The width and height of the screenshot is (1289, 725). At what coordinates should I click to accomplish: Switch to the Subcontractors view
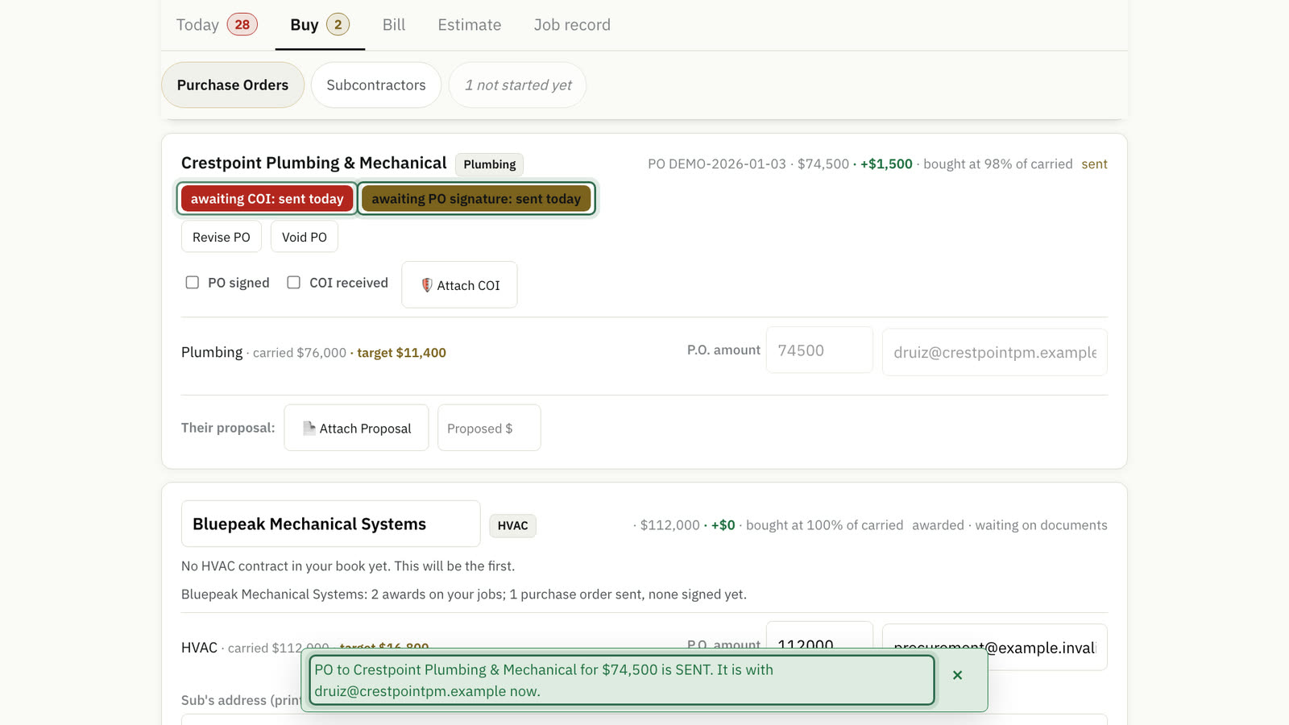376,85
